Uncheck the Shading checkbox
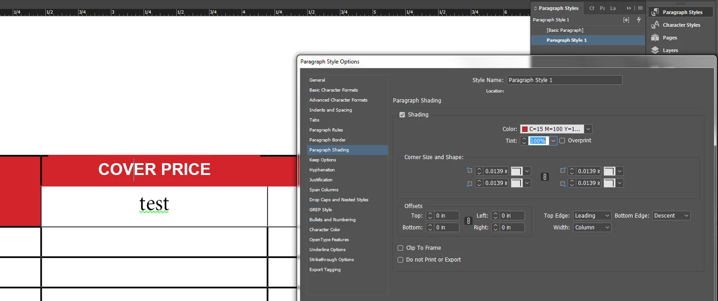The width and height of the screenshot is (718, 301). 402,115
